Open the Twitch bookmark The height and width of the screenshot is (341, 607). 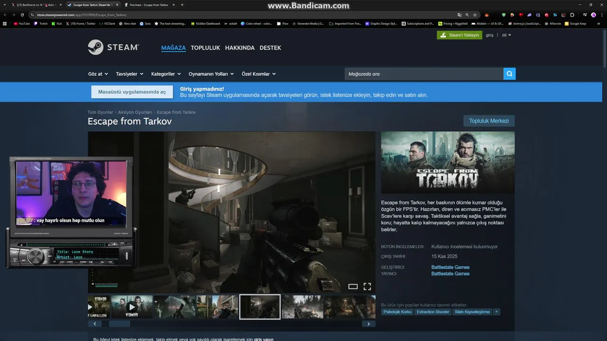(41, 23)
